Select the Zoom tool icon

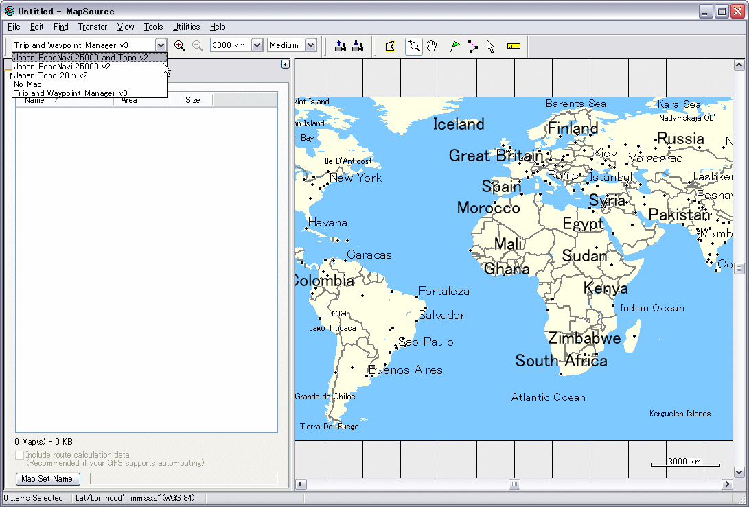414,46
